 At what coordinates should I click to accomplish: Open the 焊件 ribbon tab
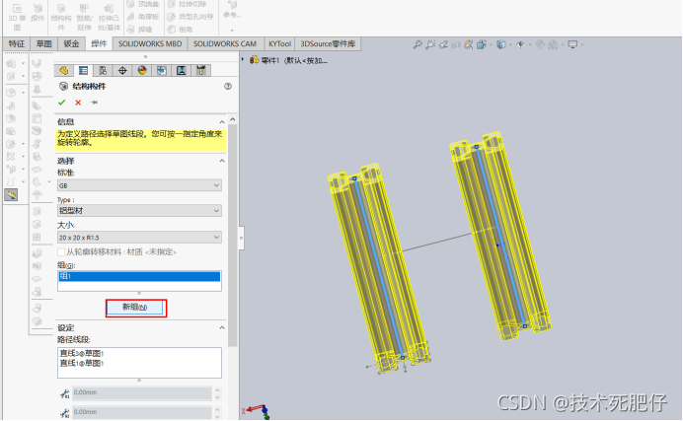click(99, 44)
